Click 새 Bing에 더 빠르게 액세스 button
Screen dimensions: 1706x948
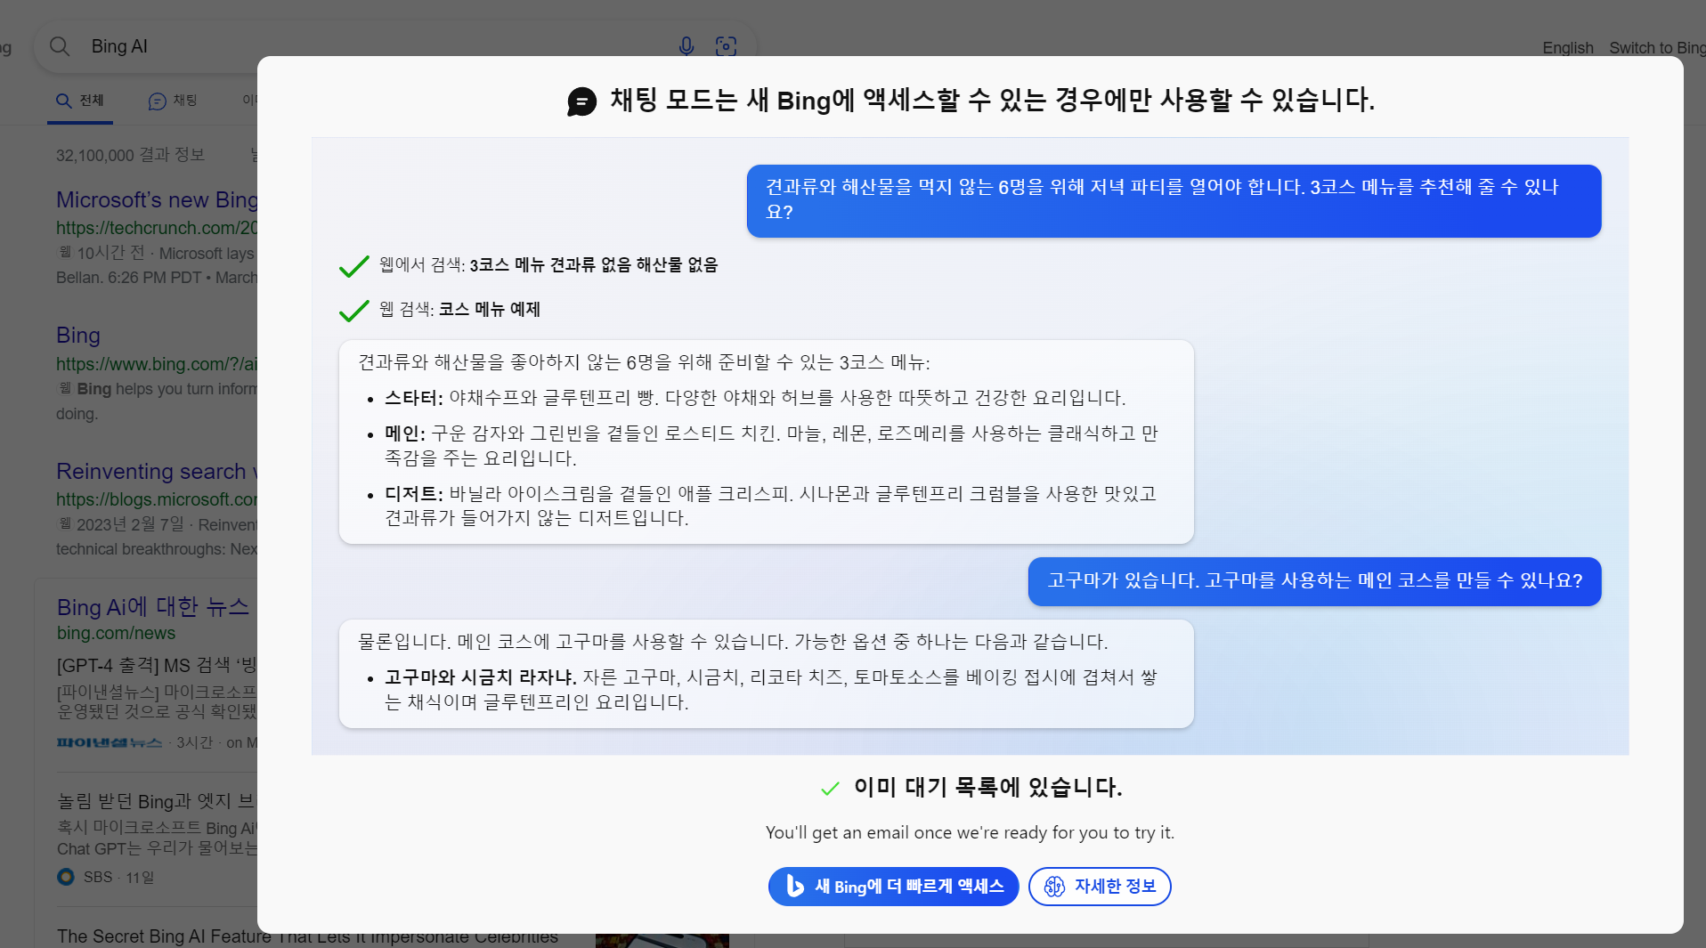coord(893,887)
